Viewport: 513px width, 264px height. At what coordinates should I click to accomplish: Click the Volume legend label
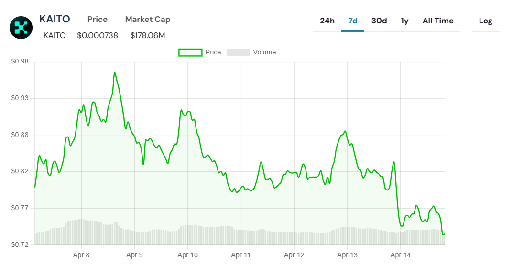click(x=264, y=53)
